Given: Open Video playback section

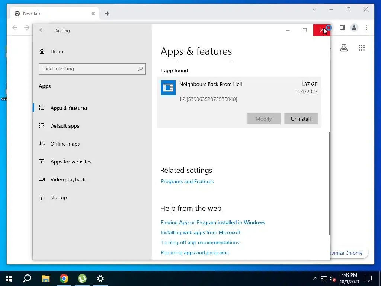Looking at the screenshot, I should [x=68, y=179].
